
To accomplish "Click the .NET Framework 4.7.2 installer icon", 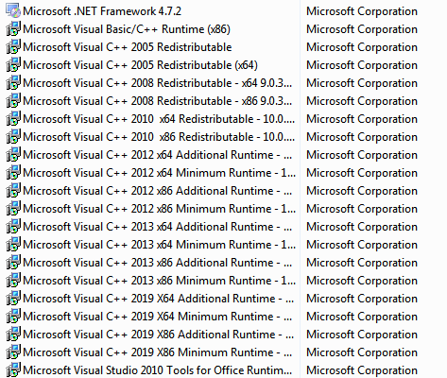I will [13, 10].
